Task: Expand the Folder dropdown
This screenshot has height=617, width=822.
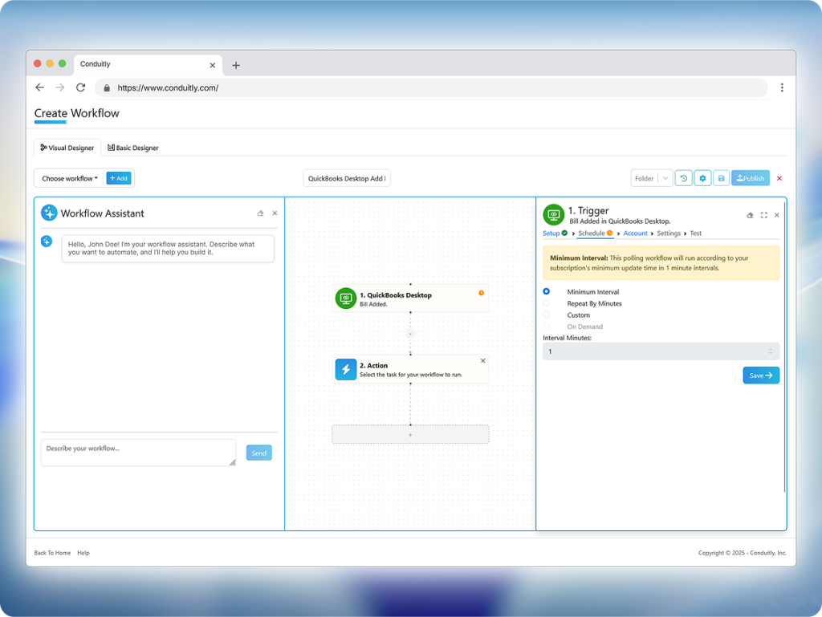Action: coord(665,178)
